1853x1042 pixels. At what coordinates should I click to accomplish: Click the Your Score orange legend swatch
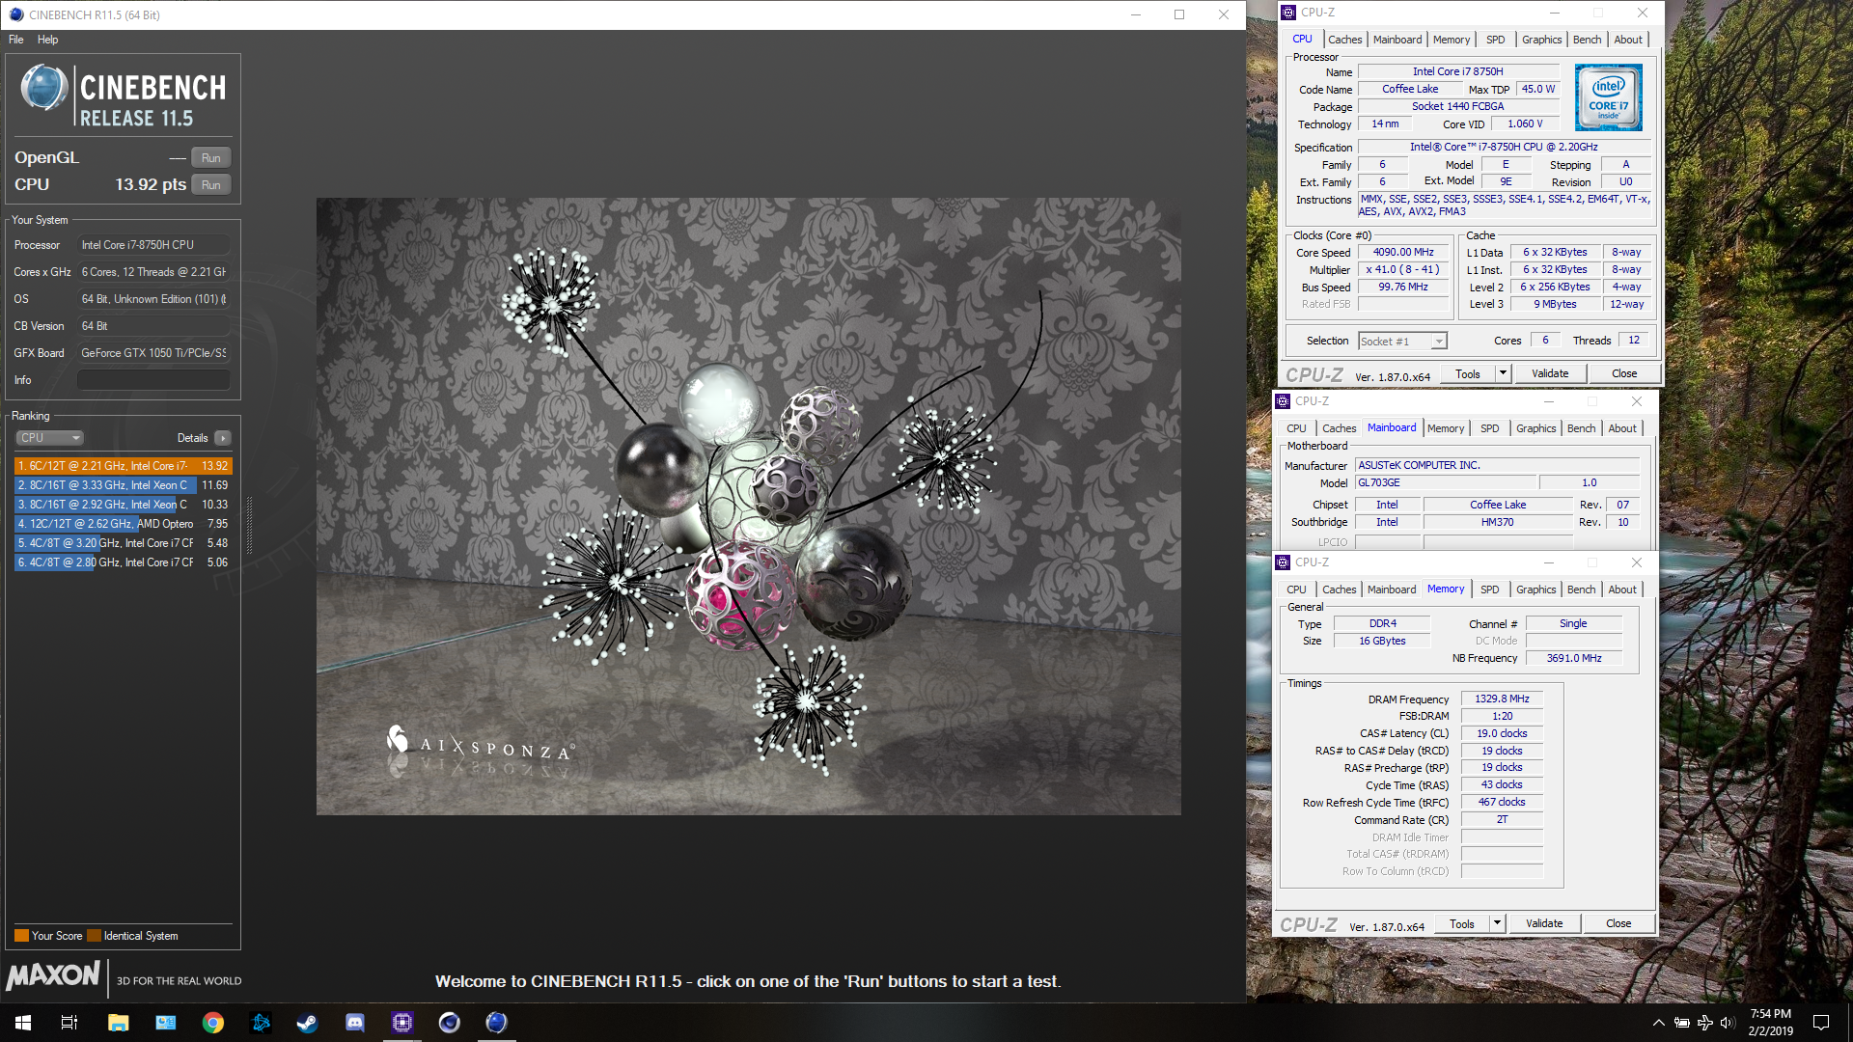tap(21, 936)
